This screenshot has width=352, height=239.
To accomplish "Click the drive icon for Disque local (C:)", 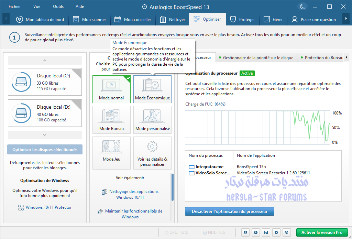I will (x=21, y=82).
